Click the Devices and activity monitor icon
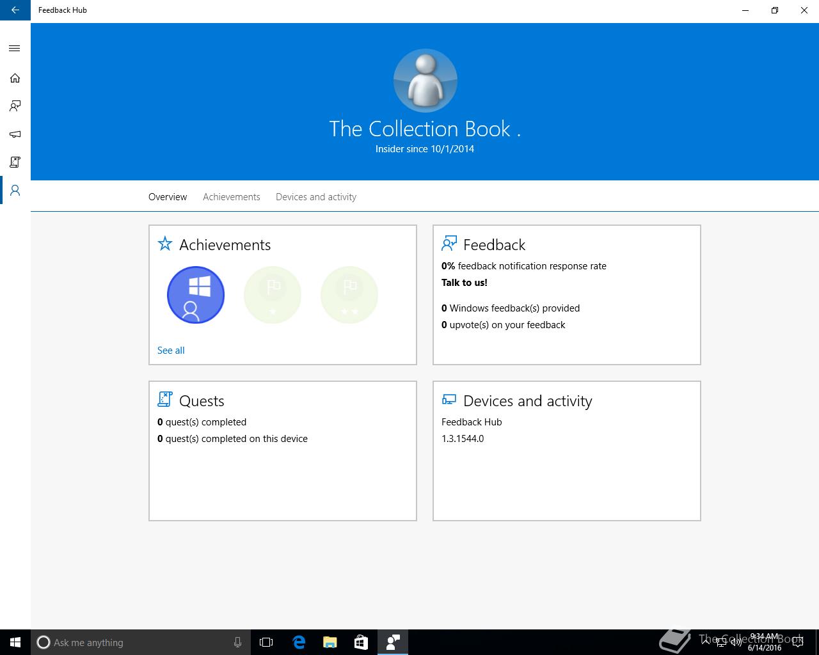 (x=449, y=400)
